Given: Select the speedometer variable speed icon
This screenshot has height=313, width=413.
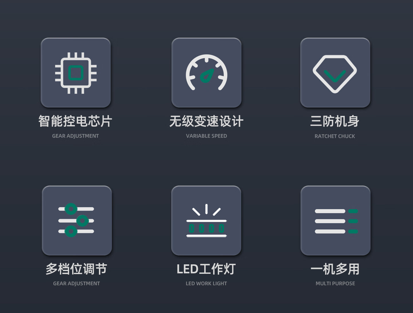Looking at the screenshot, I should (x=206, y=73).
